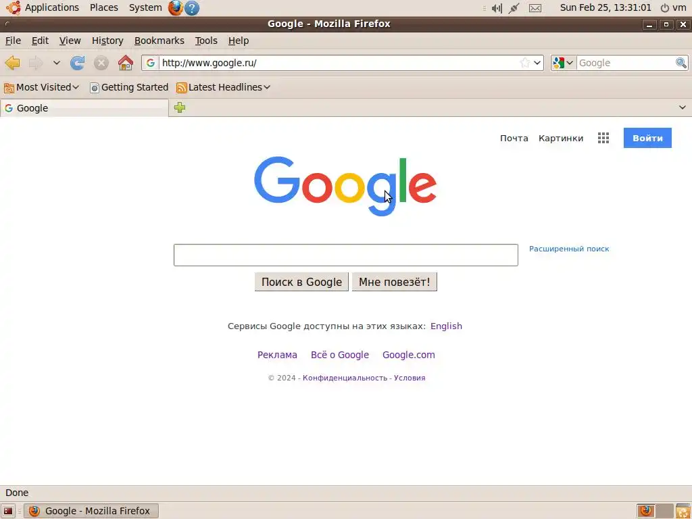The height and width of the screenshot is (519, 692).
Task: Expand the Latest Headlines feed
Action: [223, 87]
